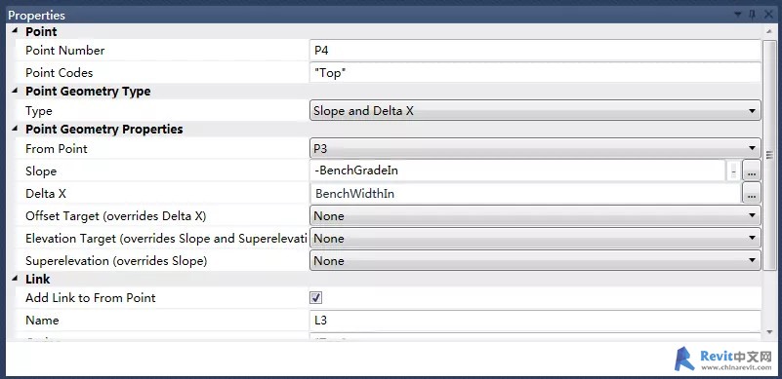Click the Properties panel pin icon
This screenshot has height=379, width=782.
point(753,15)
